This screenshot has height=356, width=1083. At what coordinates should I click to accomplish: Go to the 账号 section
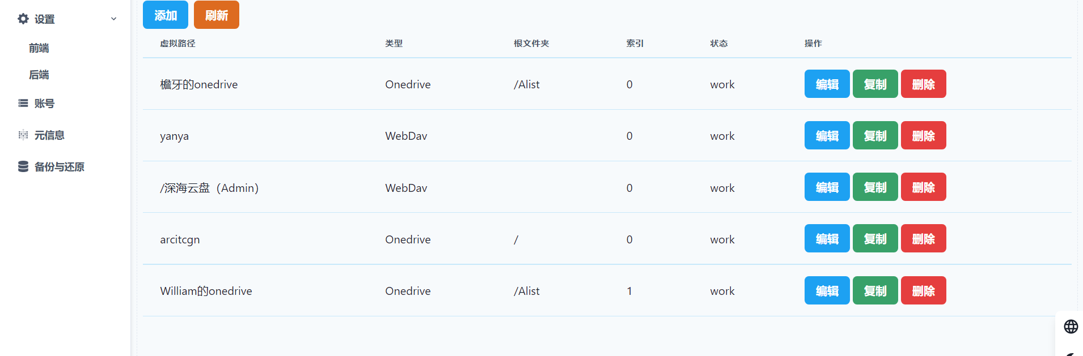[x=44, y=103]
